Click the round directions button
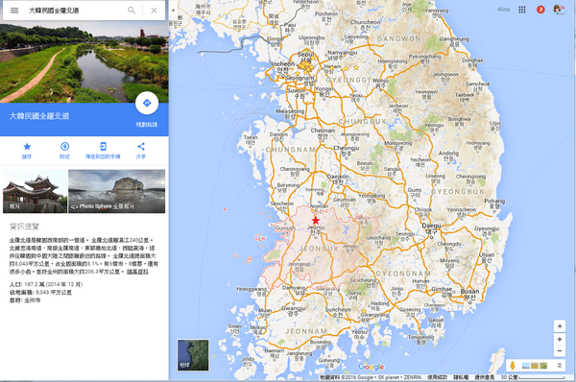Viewport: 576px width, 382px height. pyautogui.click(x=147, y=104)
